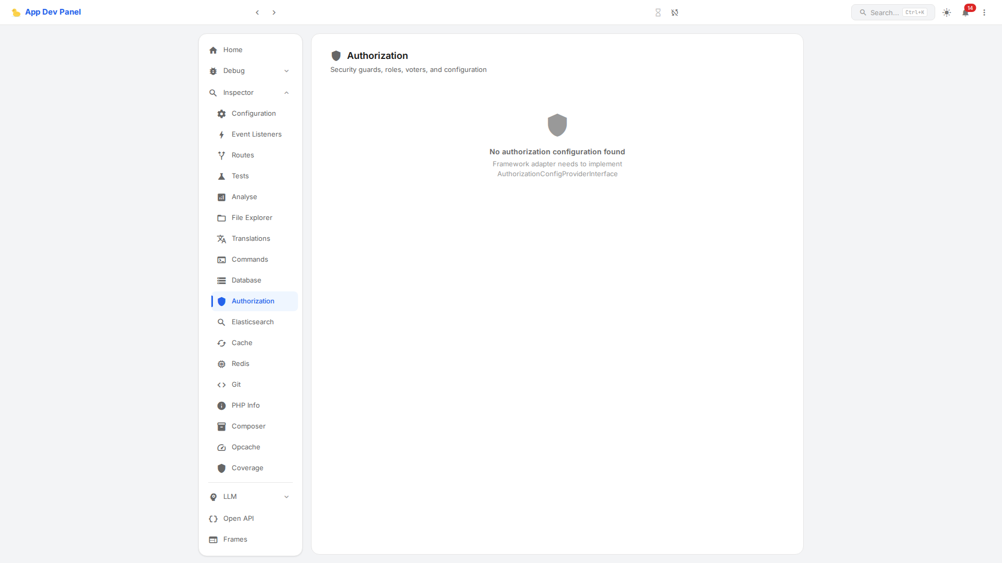Click the Git inspector icon
Image resolution: width=1002 pixels, height=563 pixels.
tap(221, 385)
